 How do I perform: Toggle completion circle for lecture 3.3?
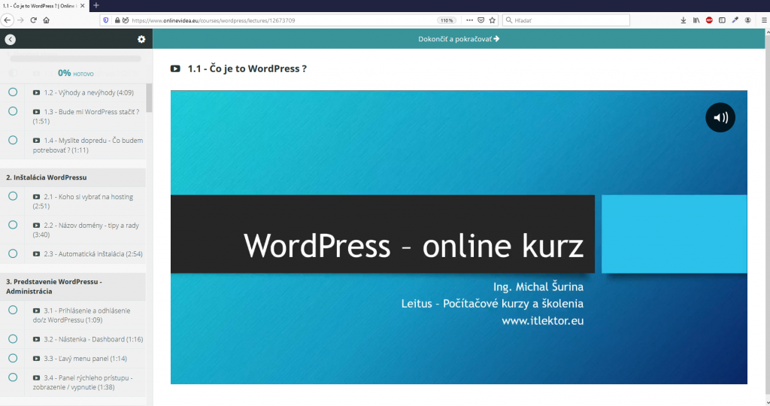(x=13, y=358)
